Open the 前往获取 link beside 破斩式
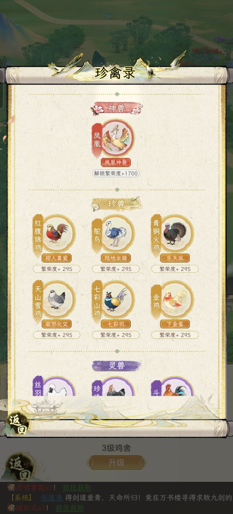 [70, 508]
